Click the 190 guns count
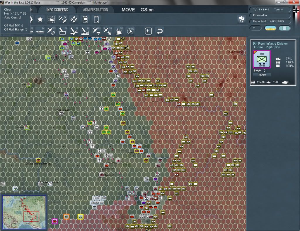This screenshot has height=231, width=300. tap(275, 82)
